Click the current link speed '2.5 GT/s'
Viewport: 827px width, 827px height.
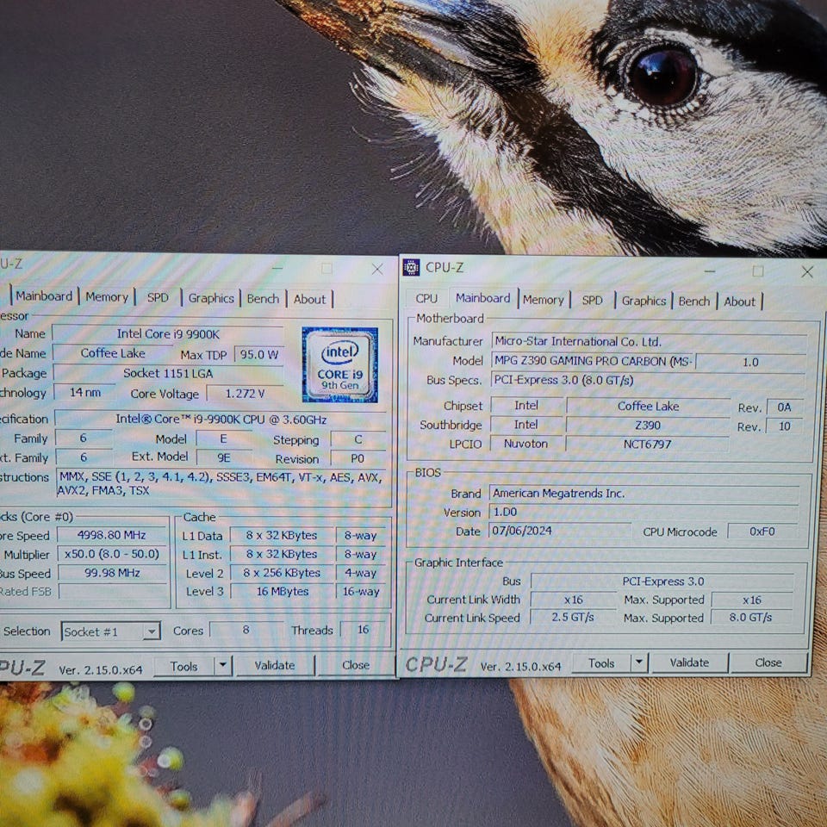coord(573,617)
